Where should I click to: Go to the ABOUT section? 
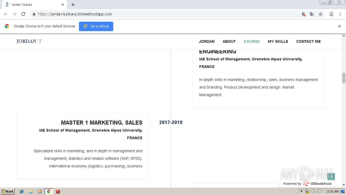(229, 41)
